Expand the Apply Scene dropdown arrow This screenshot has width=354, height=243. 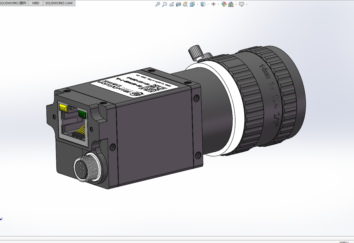tap(236, 4)
